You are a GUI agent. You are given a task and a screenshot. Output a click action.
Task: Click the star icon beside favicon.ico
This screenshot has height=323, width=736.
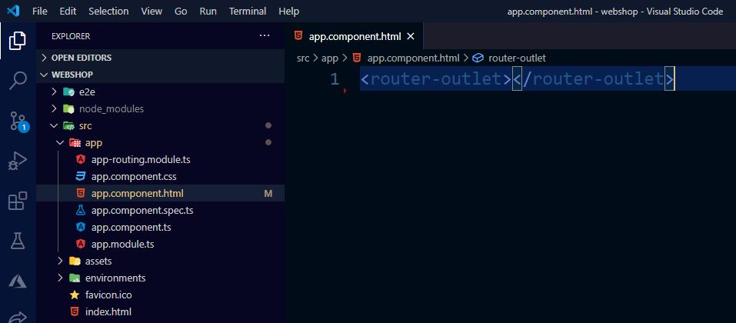(74, 295)
